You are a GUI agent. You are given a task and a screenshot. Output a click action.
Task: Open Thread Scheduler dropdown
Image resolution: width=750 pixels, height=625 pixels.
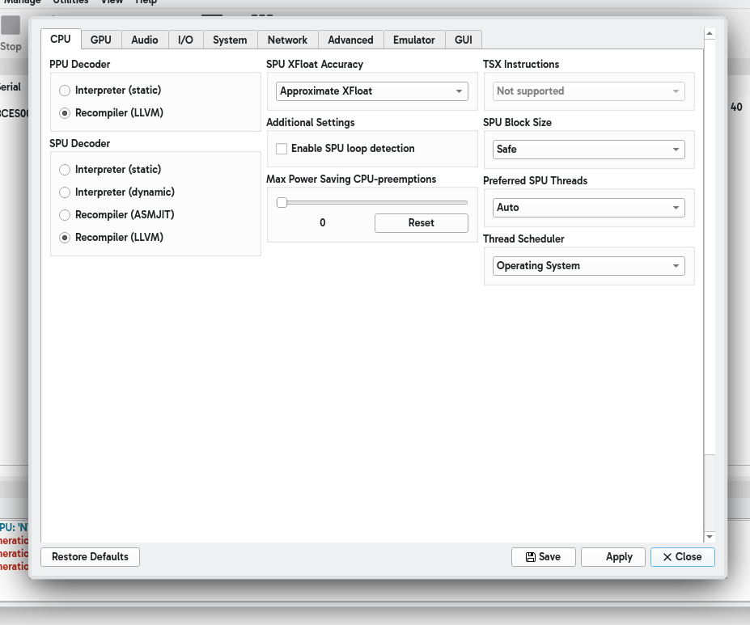point(588,266)
